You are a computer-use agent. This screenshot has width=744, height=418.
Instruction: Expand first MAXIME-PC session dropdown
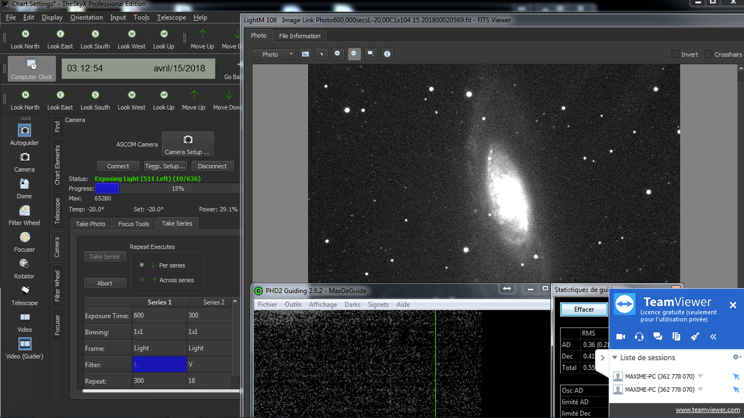(x=700, y=376)
